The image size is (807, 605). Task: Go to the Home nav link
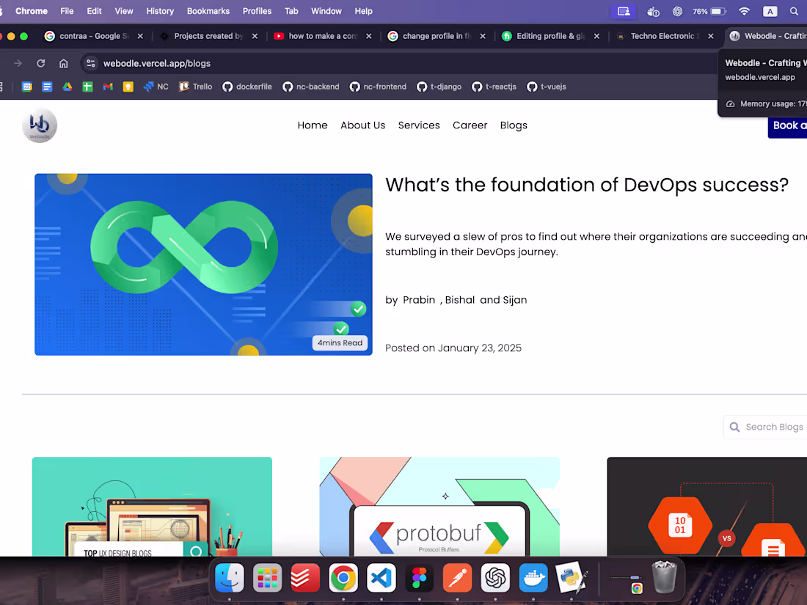313,125
